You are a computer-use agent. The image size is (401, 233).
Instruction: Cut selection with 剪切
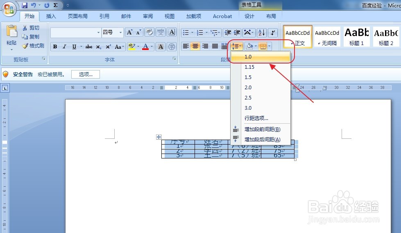tap(31, 27)
